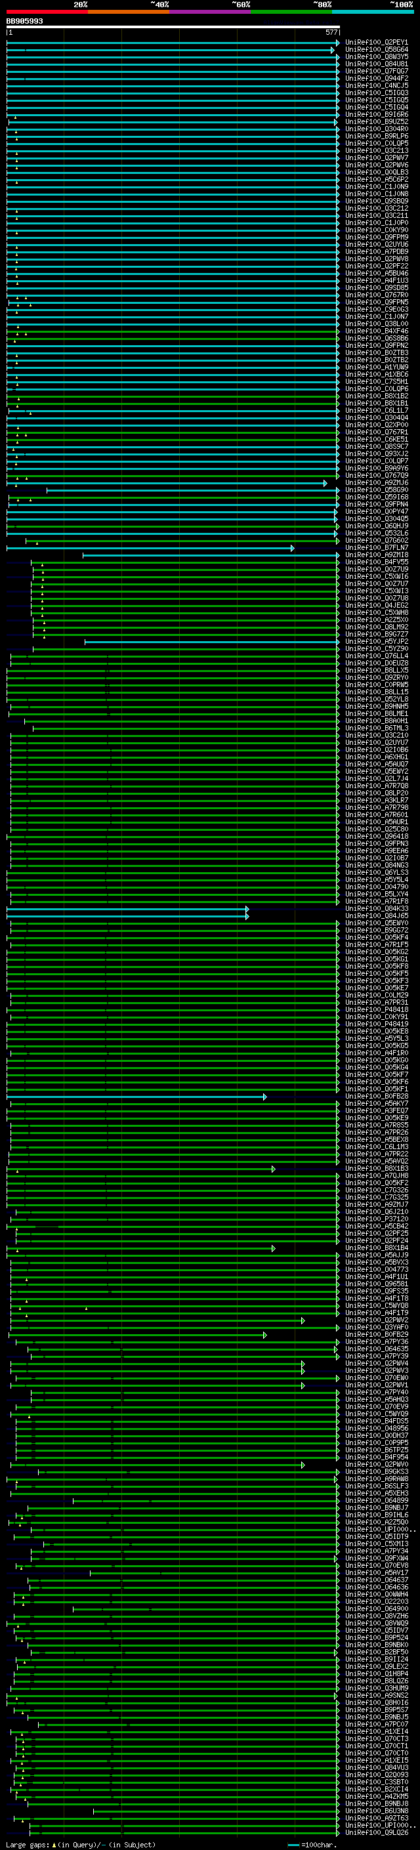Select label UniRef100_B9II24
This screenshot has height=1850, width=420.
click(x=377, y=1659)
